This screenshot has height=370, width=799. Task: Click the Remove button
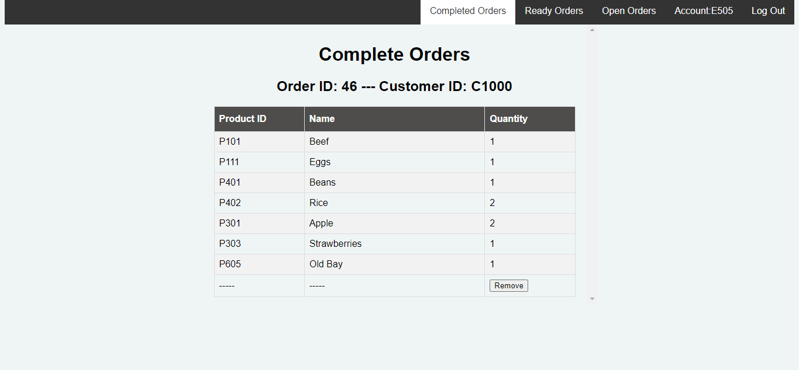[509, 285]
